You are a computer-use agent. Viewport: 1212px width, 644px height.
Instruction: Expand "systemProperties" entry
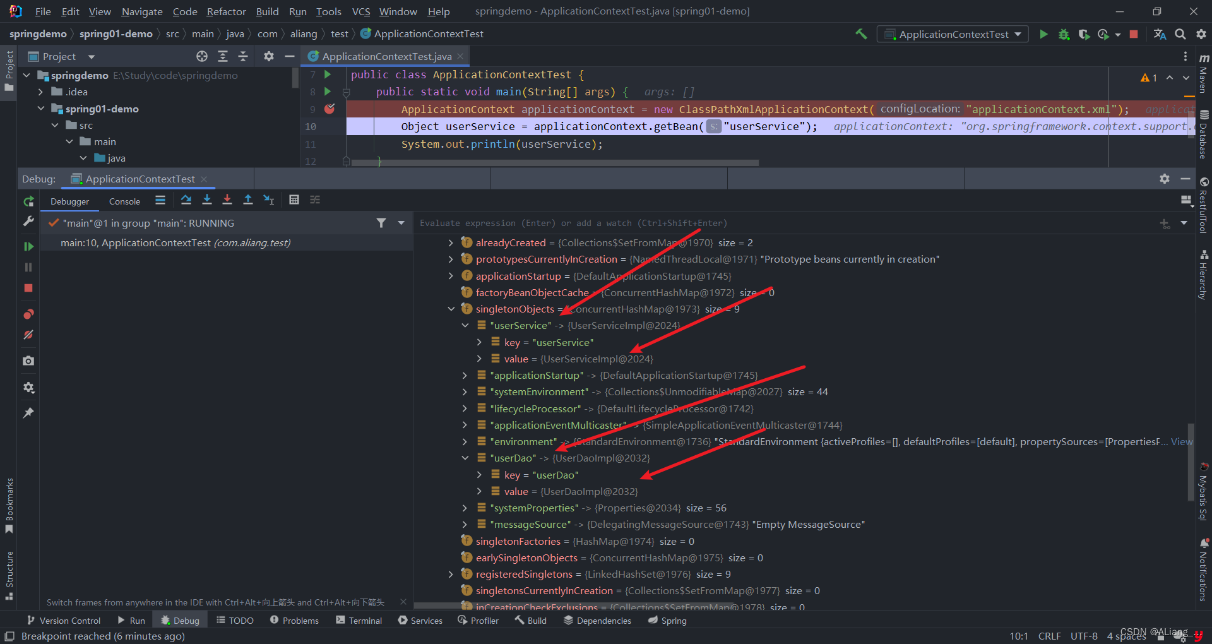(x=465, y=508)
